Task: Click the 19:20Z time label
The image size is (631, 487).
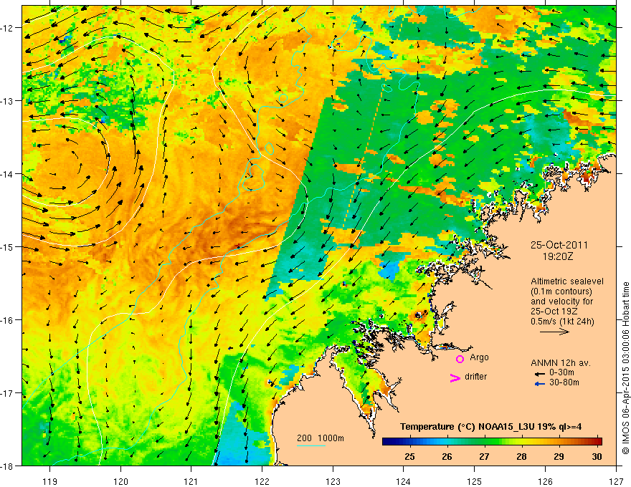Action: click(558, 257)
